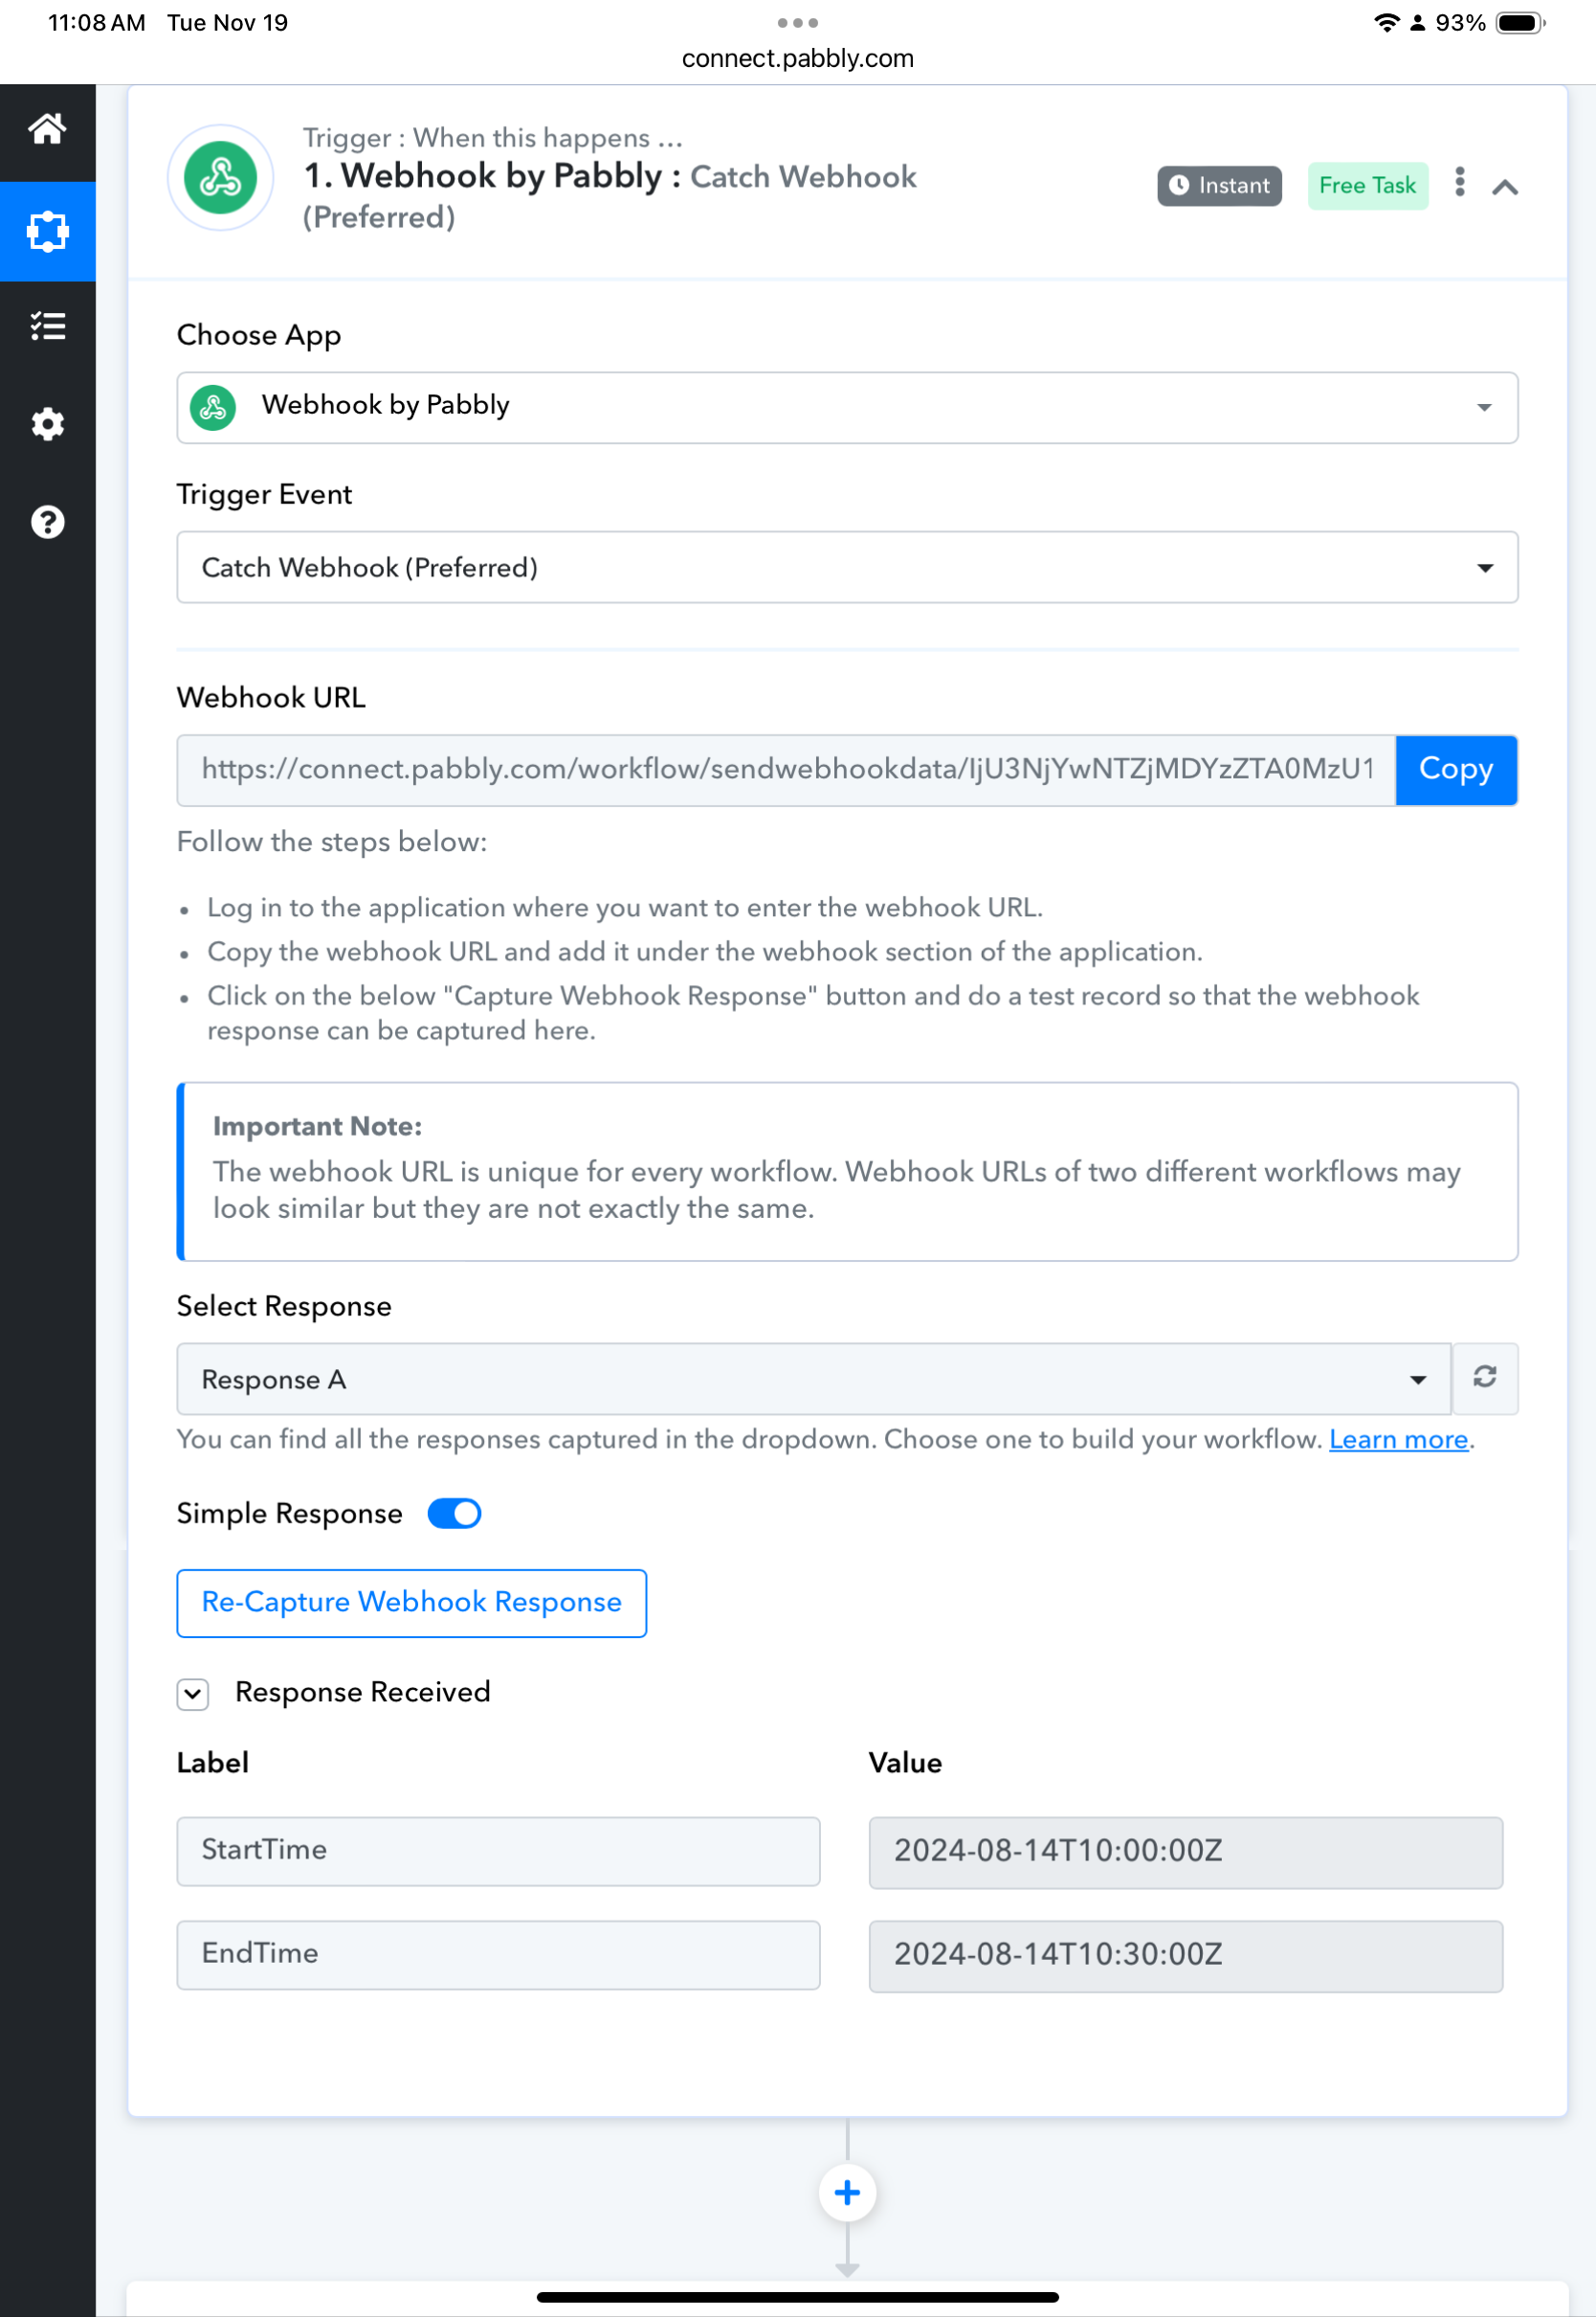Viewport: 1596px width, 2317px height.
Task: Open the Workflows puzzle icon in sidebar
Action: click(47, 231)
